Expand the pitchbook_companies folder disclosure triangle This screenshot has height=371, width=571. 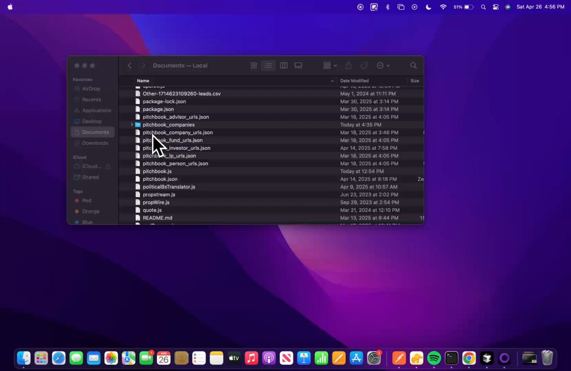point(132,125)
